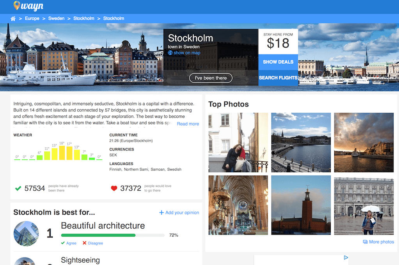The image size is (399, 265).
Task: Click SEK currency value
Action: (113, 155)
